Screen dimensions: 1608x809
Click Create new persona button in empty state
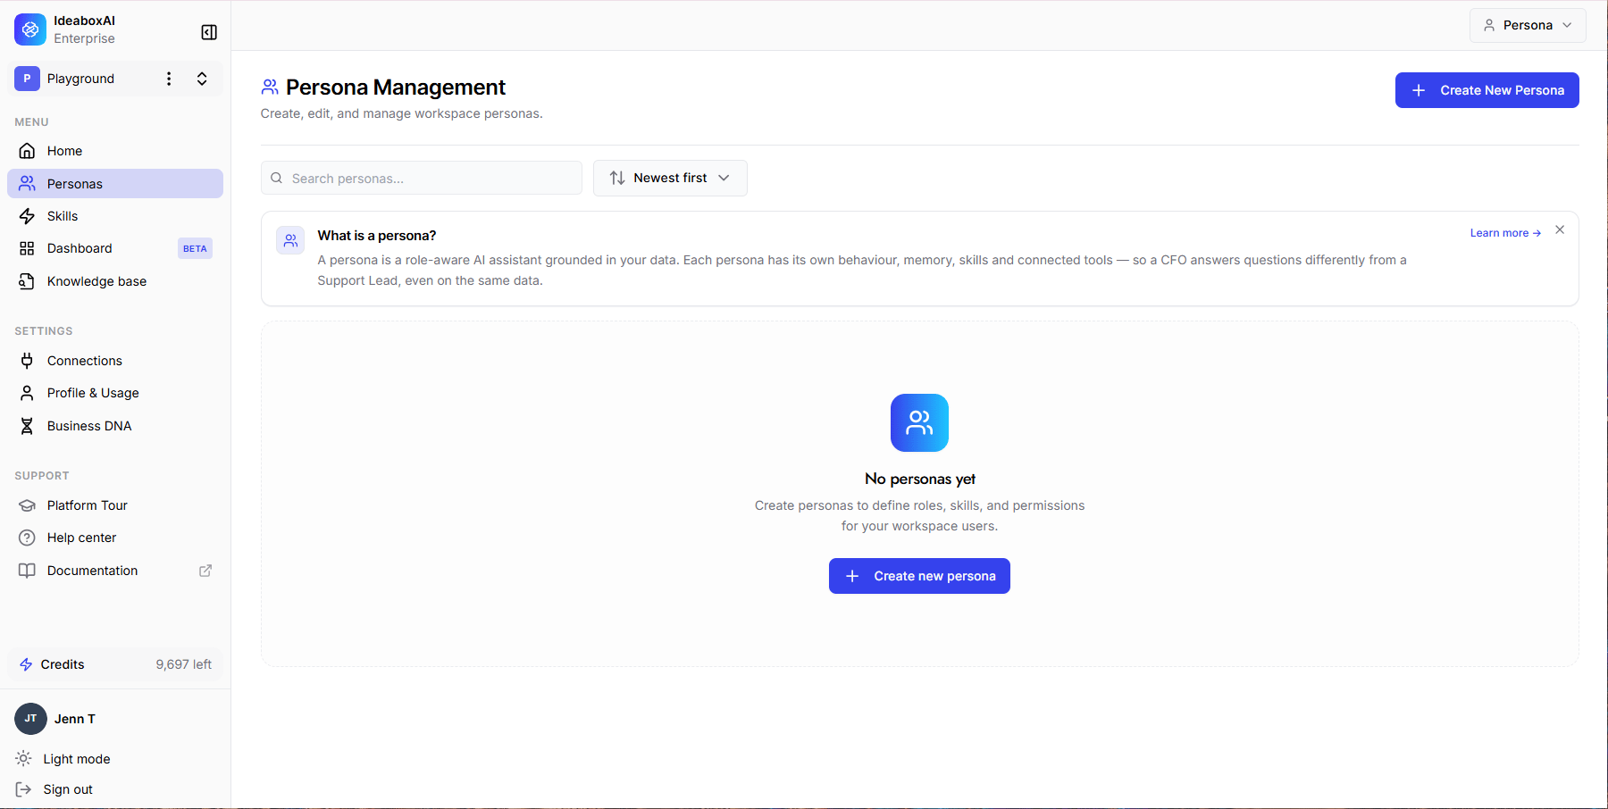[919, 576]
